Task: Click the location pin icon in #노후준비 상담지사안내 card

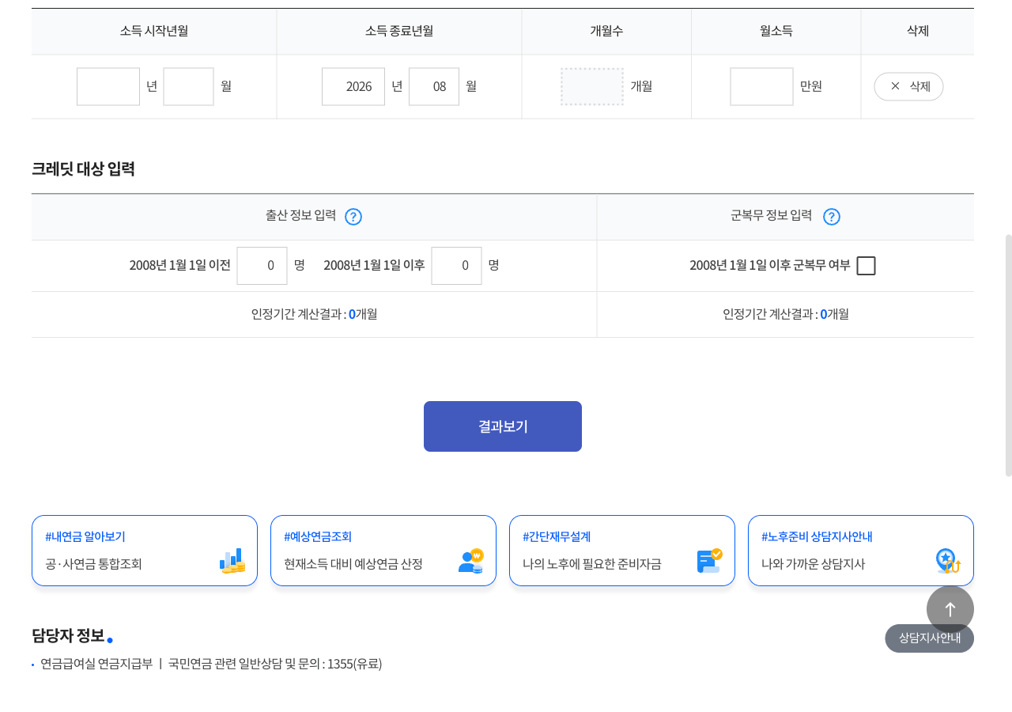Action: click(x=948, y=561)
